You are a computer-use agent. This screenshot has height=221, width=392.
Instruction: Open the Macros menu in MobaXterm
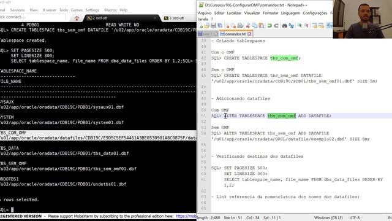pos(110,10)
